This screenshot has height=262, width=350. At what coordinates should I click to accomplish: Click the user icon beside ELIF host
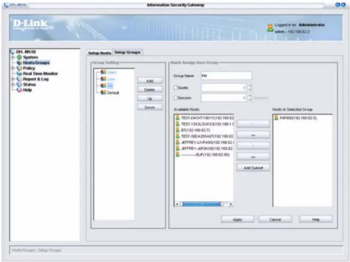tap(178, 155)
